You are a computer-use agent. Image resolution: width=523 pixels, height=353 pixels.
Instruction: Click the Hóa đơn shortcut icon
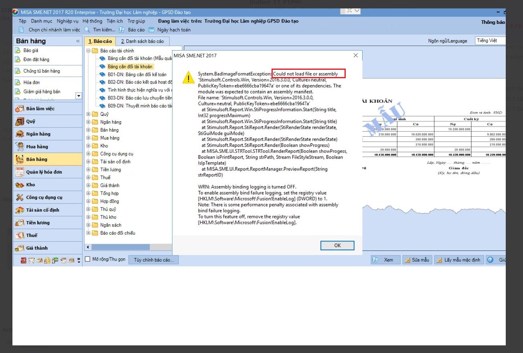(x=17, y=82)
